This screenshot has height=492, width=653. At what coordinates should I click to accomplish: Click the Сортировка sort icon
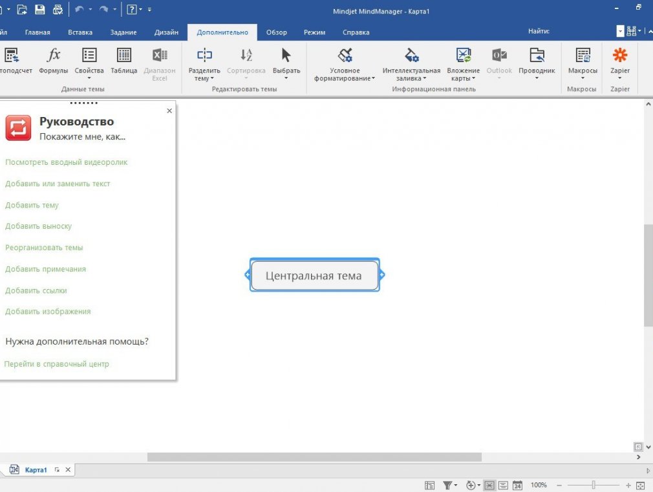pos(246,55)
